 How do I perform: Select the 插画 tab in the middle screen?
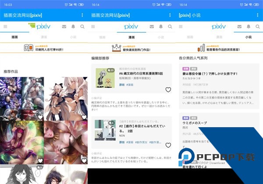103,38
